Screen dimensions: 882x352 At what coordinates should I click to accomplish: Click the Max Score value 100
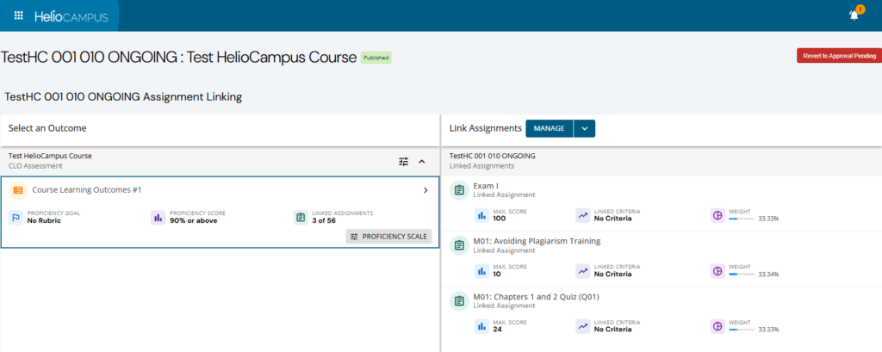[500, 219]
